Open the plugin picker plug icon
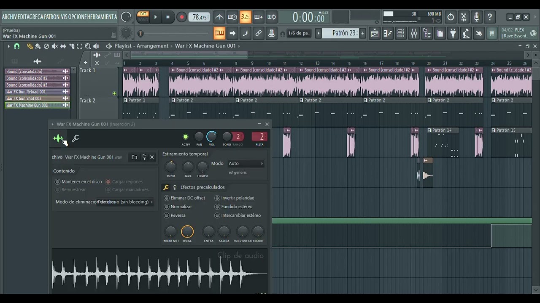 click(x=453, y=33)
